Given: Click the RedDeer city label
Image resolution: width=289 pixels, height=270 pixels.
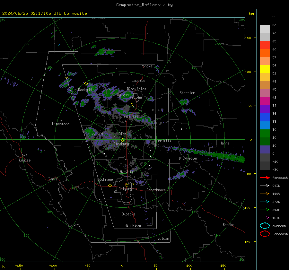Looking at the screenshot, I should click(x=136, y=97).
